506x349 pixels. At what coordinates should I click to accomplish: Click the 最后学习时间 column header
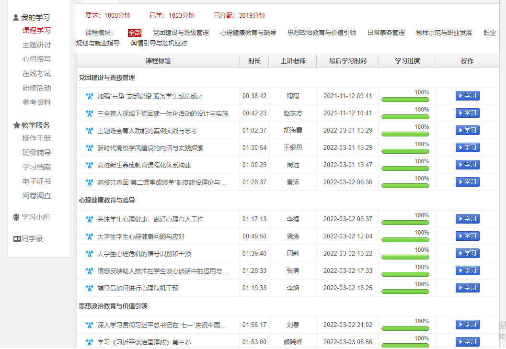tap(347, 61)
